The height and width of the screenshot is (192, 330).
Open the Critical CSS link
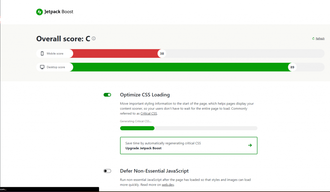tap(149, 114)
